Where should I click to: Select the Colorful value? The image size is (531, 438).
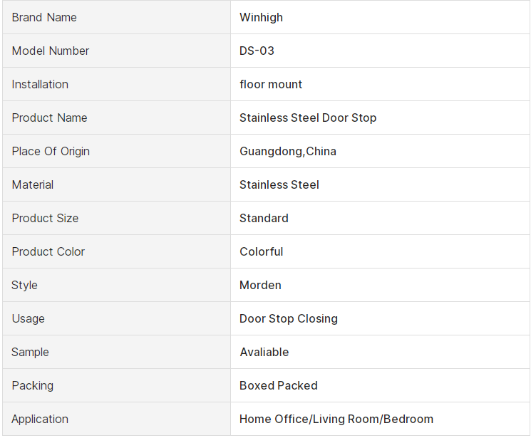tap(261, 251)
